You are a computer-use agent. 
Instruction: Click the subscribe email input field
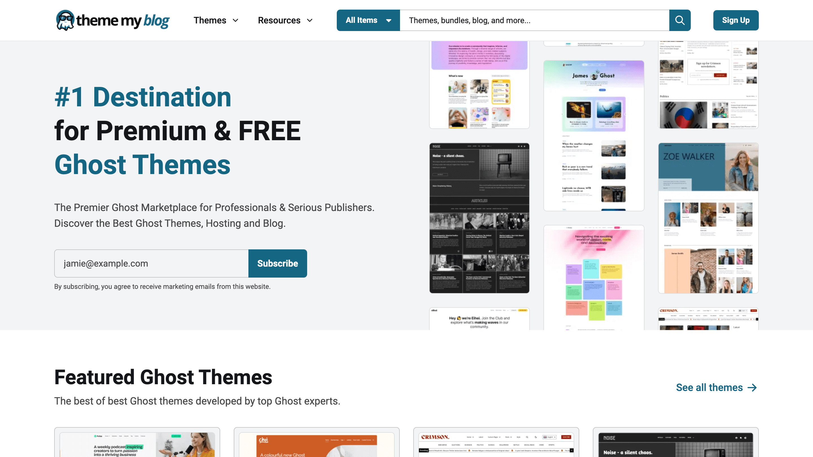click(x=151, y=263)
